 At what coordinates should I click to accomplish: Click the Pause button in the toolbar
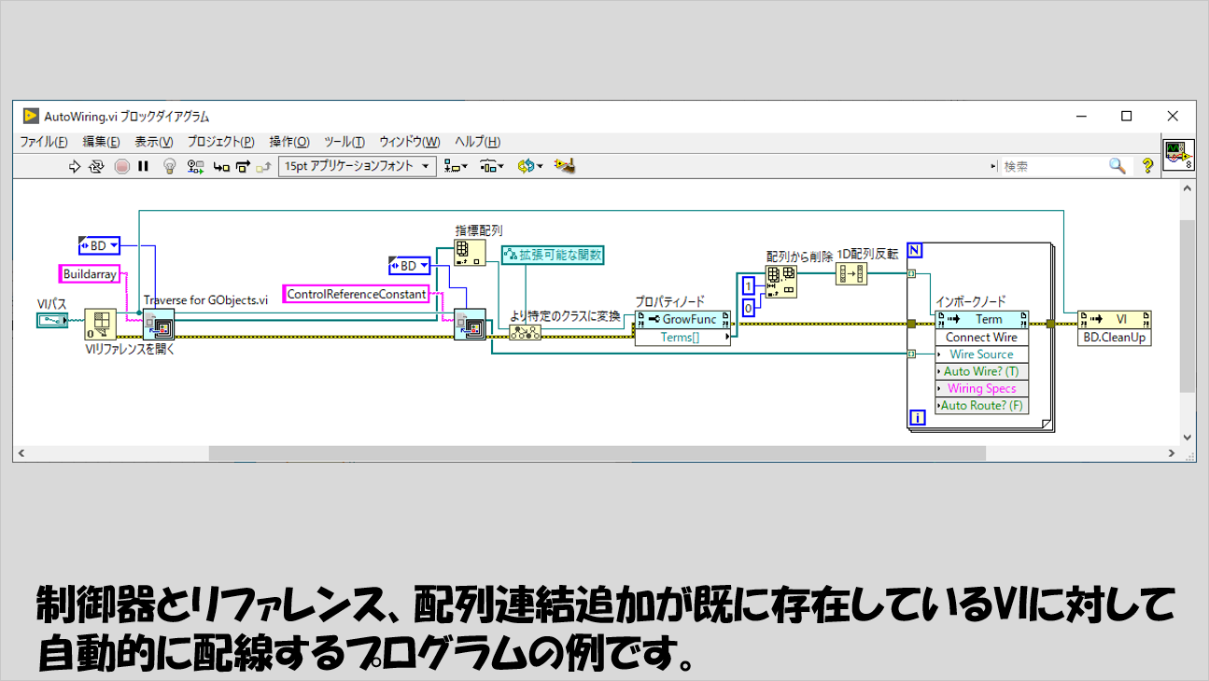(x=143, y=166)
